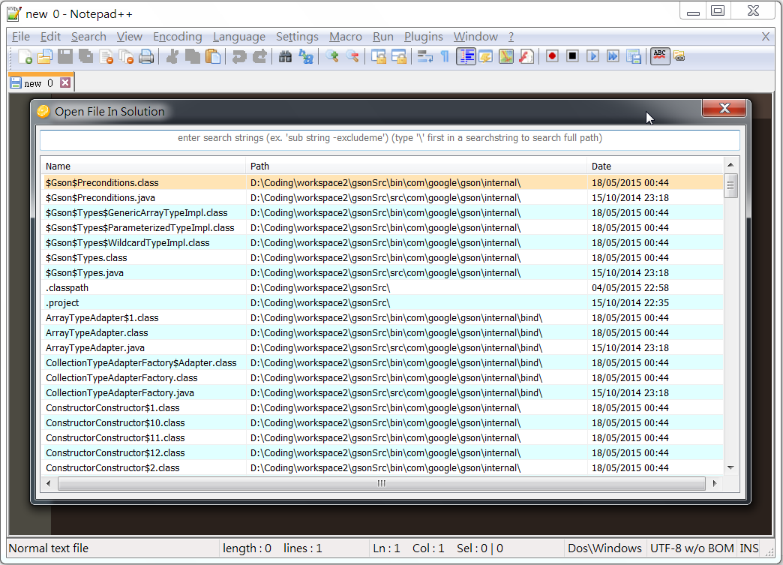This screenshot has width=783, height=565.
Task: Click the last toolbar icon after ABC
Action: pyautogui.click(x=679, y=56)
